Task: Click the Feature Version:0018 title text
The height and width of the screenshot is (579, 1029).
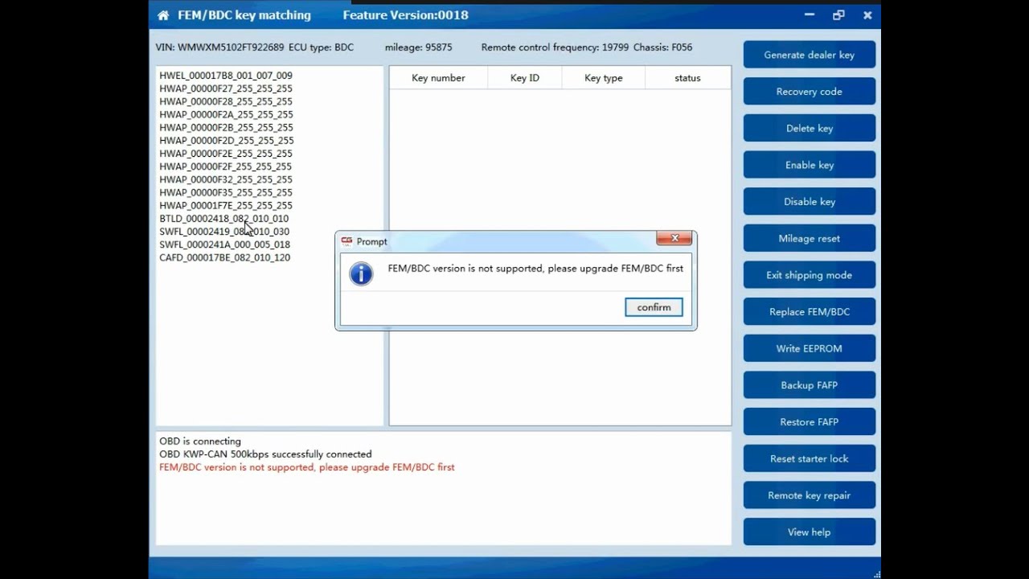Action: [x=405, y=15]
